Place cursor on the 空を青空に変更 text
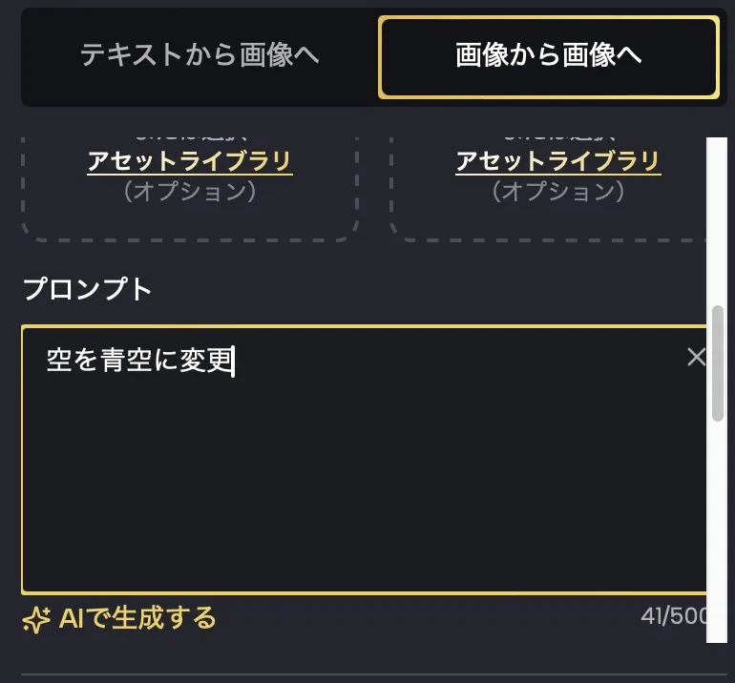 139,362
